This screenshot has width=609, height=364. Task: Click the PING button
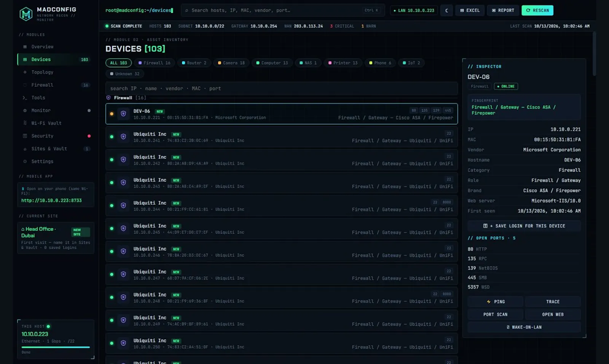[x=496, y=302]
